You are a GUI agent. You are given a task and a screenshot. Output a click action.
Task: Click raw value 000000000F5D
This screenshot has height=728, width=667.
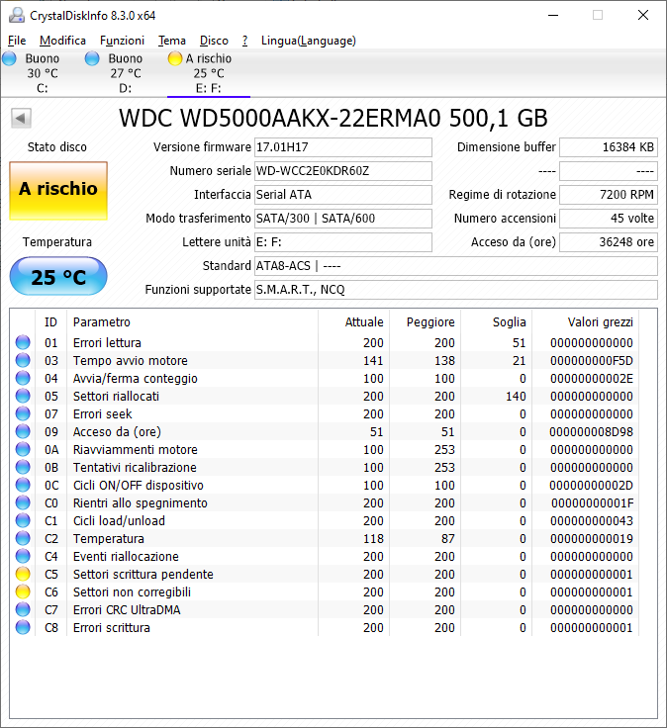click(591, 361)
